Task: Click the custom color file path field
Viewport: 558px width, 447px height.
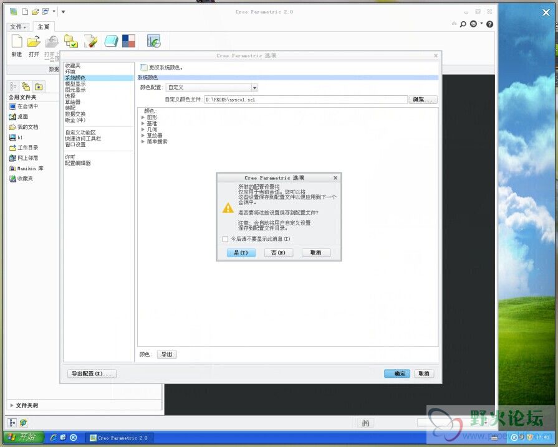Action: click(305, 100)
